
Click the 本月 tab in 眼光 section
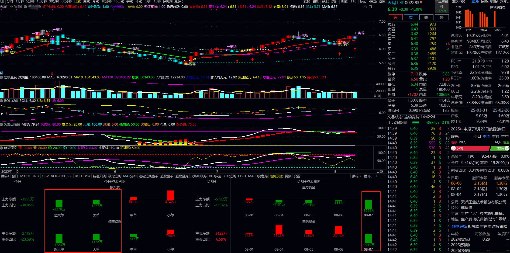pos(496,136)
